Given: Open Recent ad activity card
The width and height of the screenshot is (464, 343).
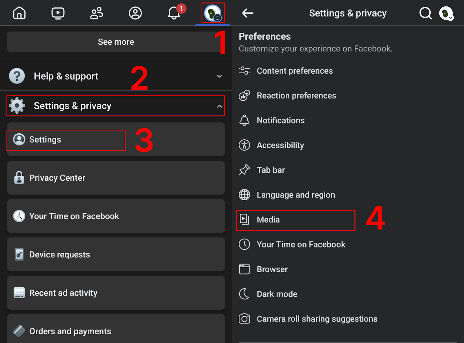Looking at the screenshot, I should pyautogui.click(x=116, y=293).
